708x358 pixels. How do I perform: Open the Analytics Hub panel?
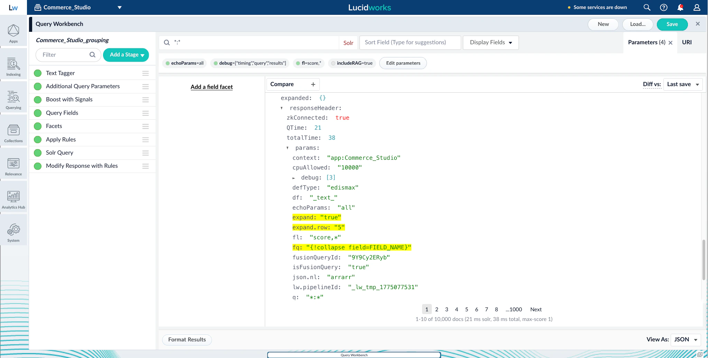click(x=13, y=198)
